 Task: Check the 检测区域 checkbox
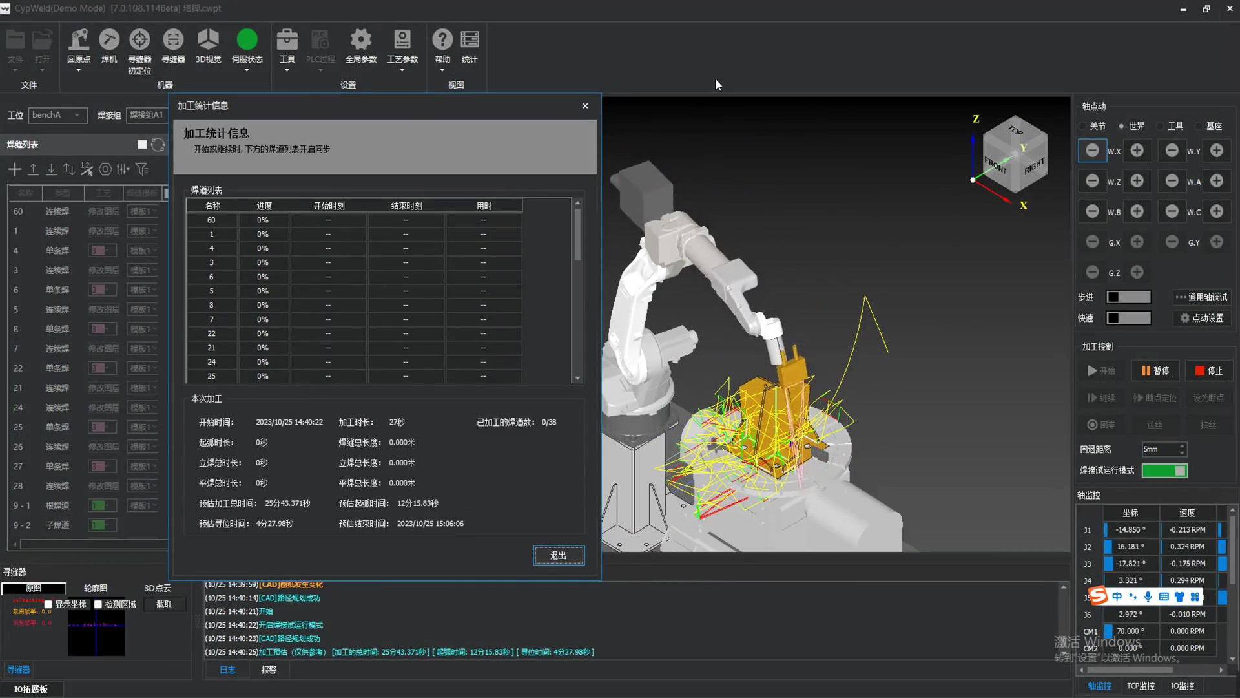[x=98, y=604]
